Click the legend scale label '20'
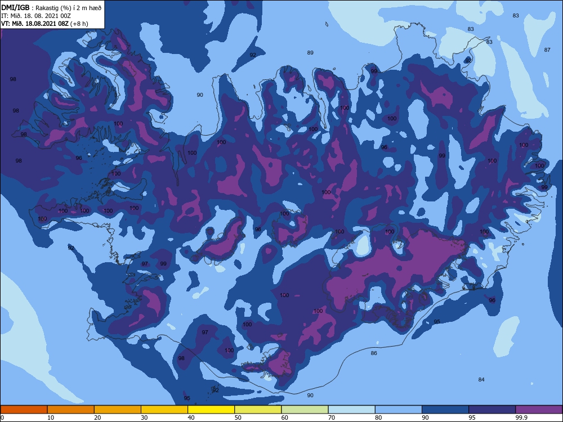 coord(97,417)
